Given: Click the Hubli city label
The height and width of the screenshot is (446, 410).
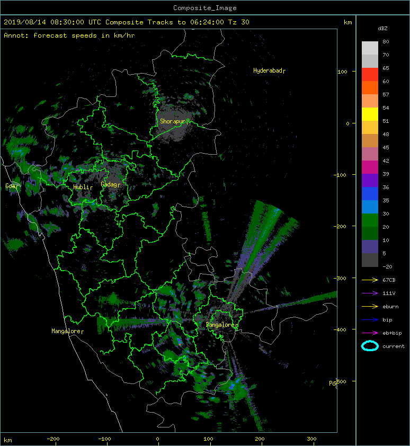Looking at the screenshot, I should (x=83, y=187).
